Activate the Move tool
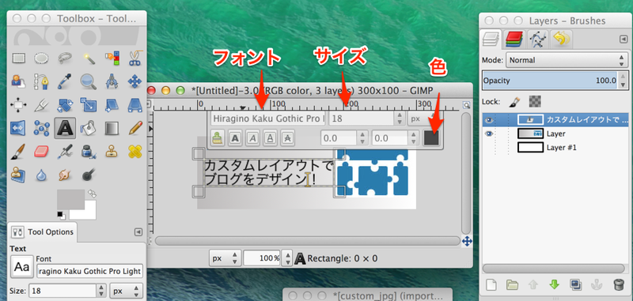This screenshot has height=301, width=633. (135, 81)
